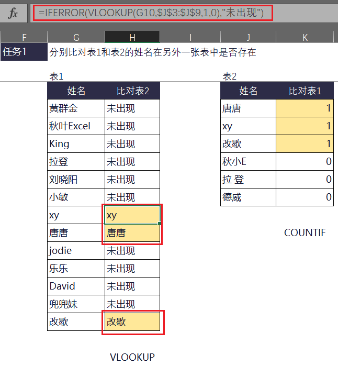
Task: Click into the formula bar IFERROR formula
Action: (151, 13)
